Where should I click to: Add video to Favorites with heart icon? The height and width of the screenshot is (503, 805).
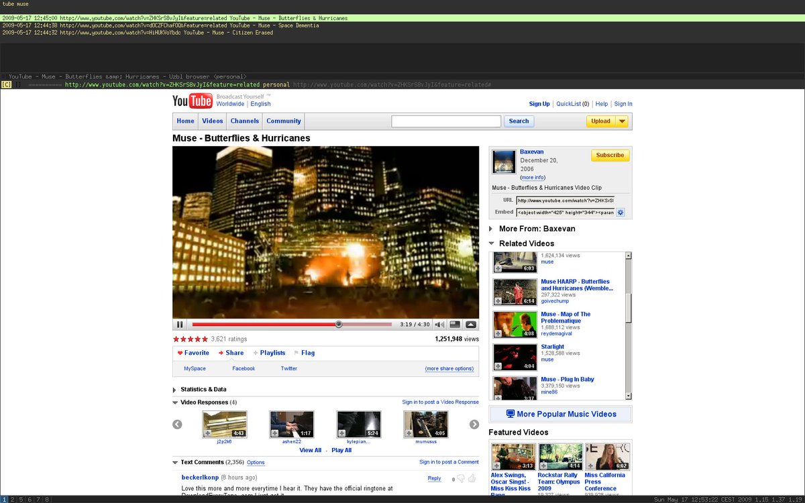point(193,352)
